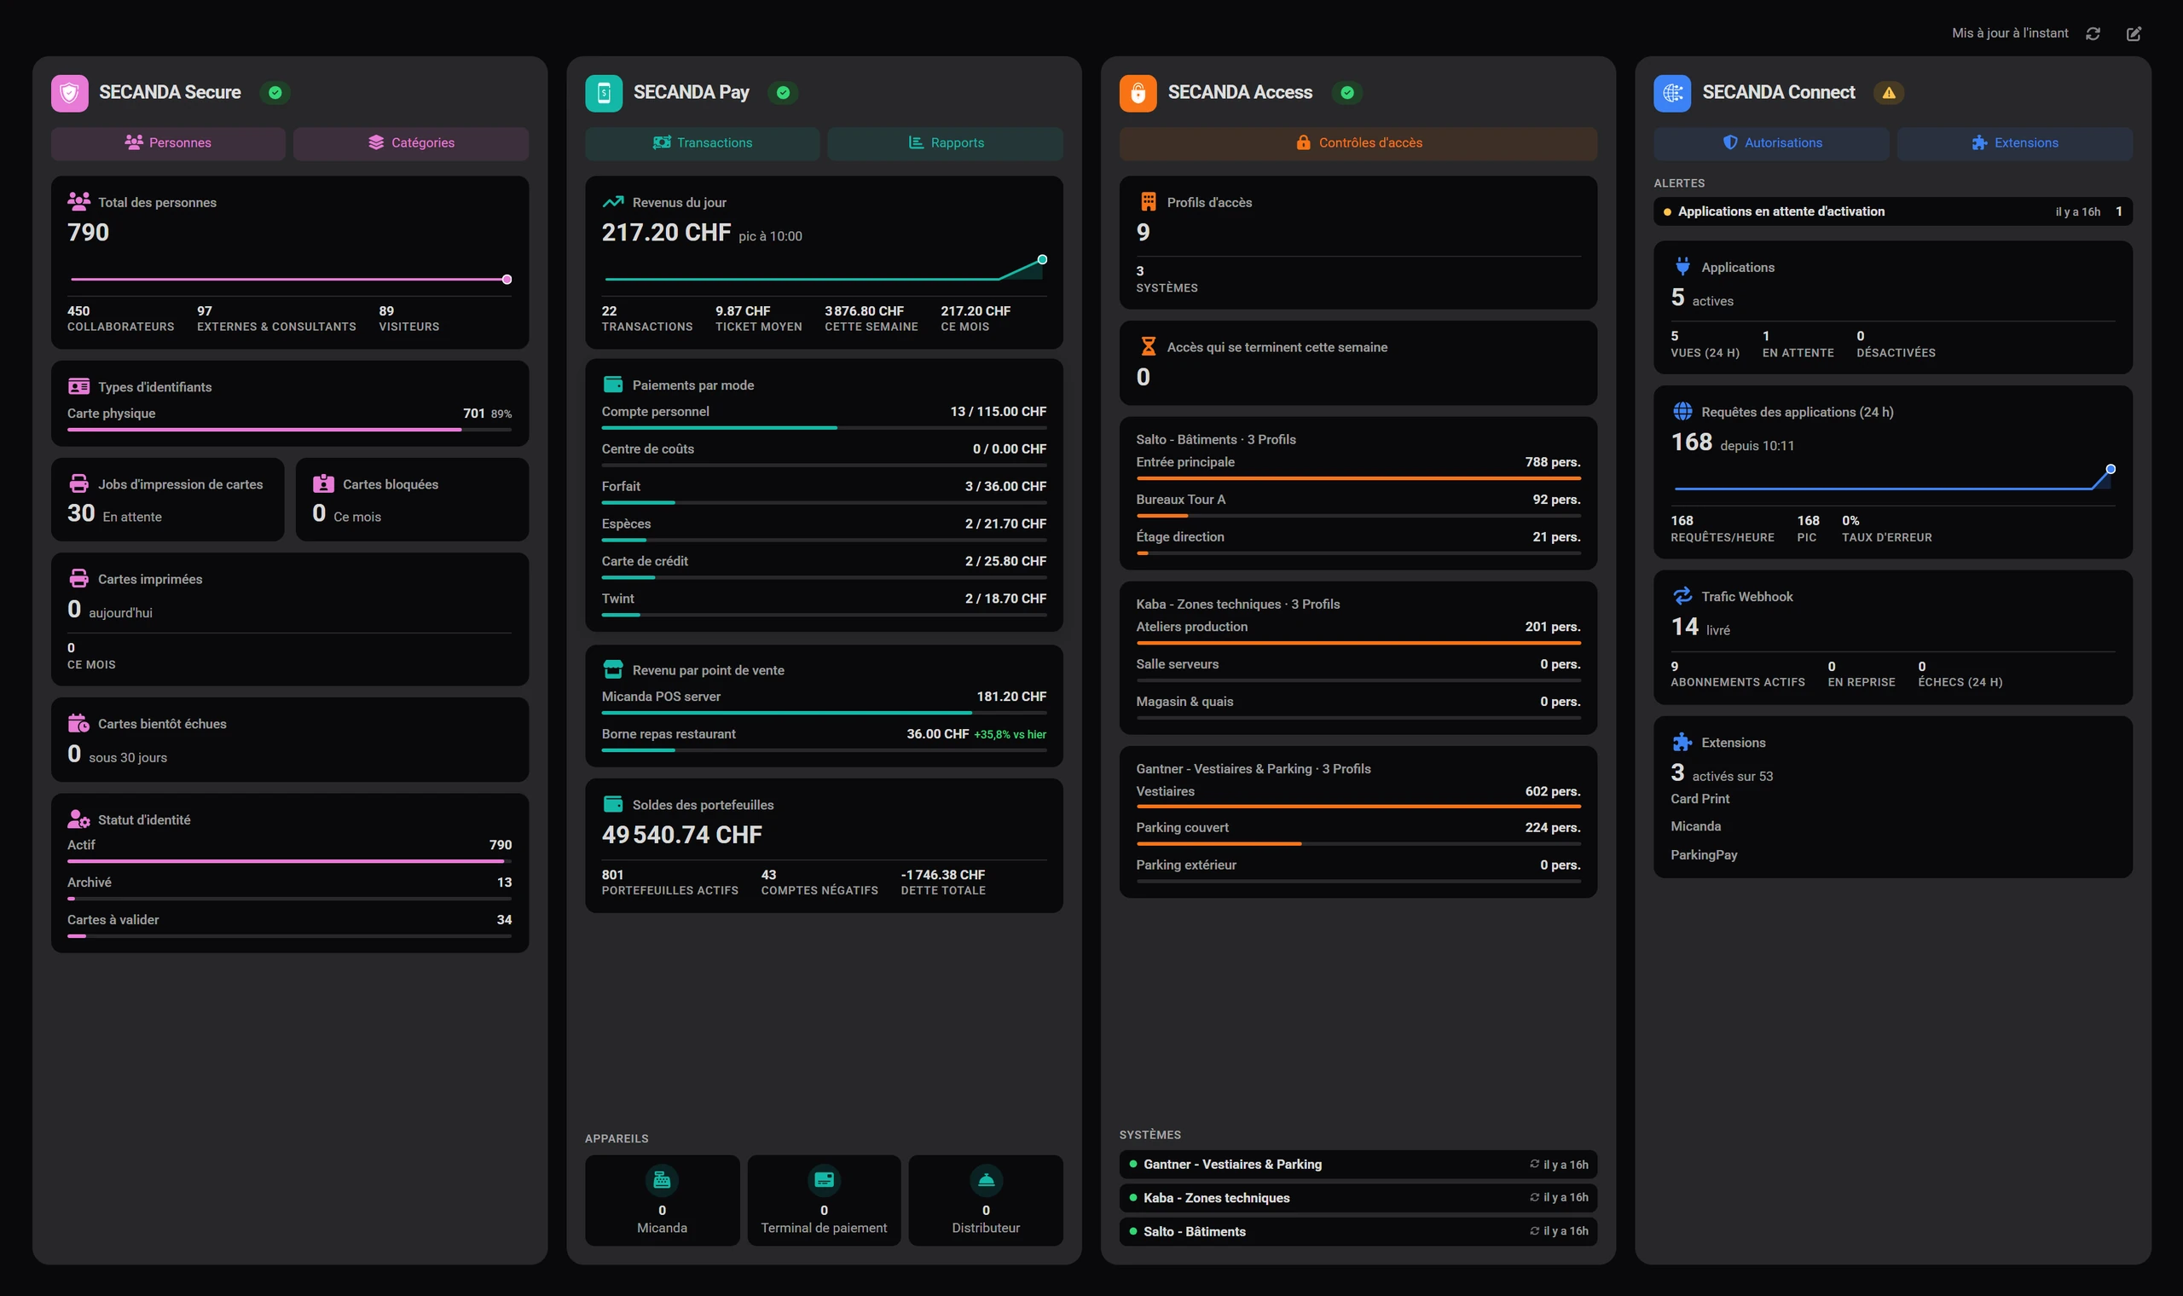Click the green status check next to SECANDA Secure

click(x=275, y=93)
